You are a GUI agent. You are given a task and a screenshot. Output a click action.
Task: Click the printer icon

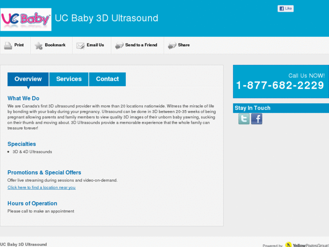[x=8, y=45]
